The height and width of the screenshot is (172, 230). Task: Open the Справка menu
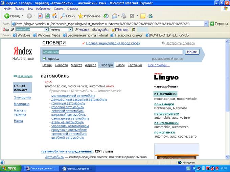pos(72,9)
